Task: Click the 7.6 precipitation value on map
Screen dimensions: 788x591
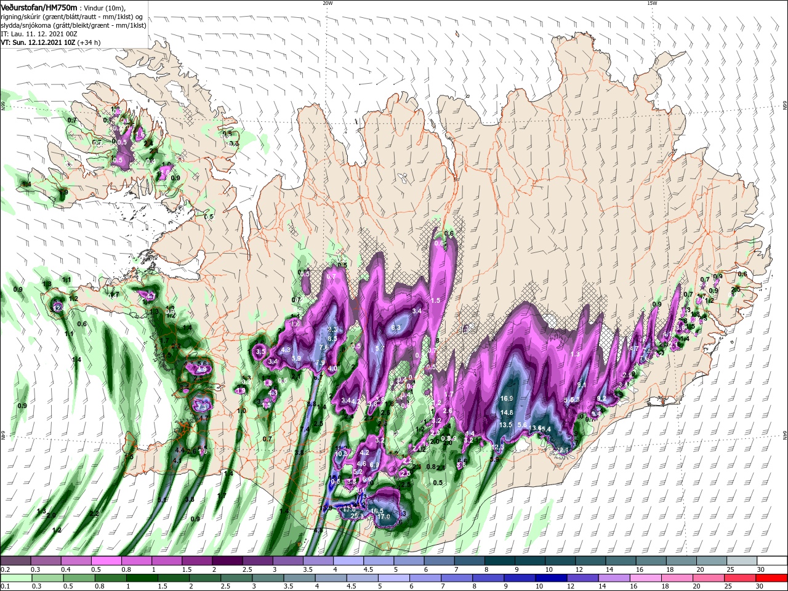Action: click(x=323, y=347)
